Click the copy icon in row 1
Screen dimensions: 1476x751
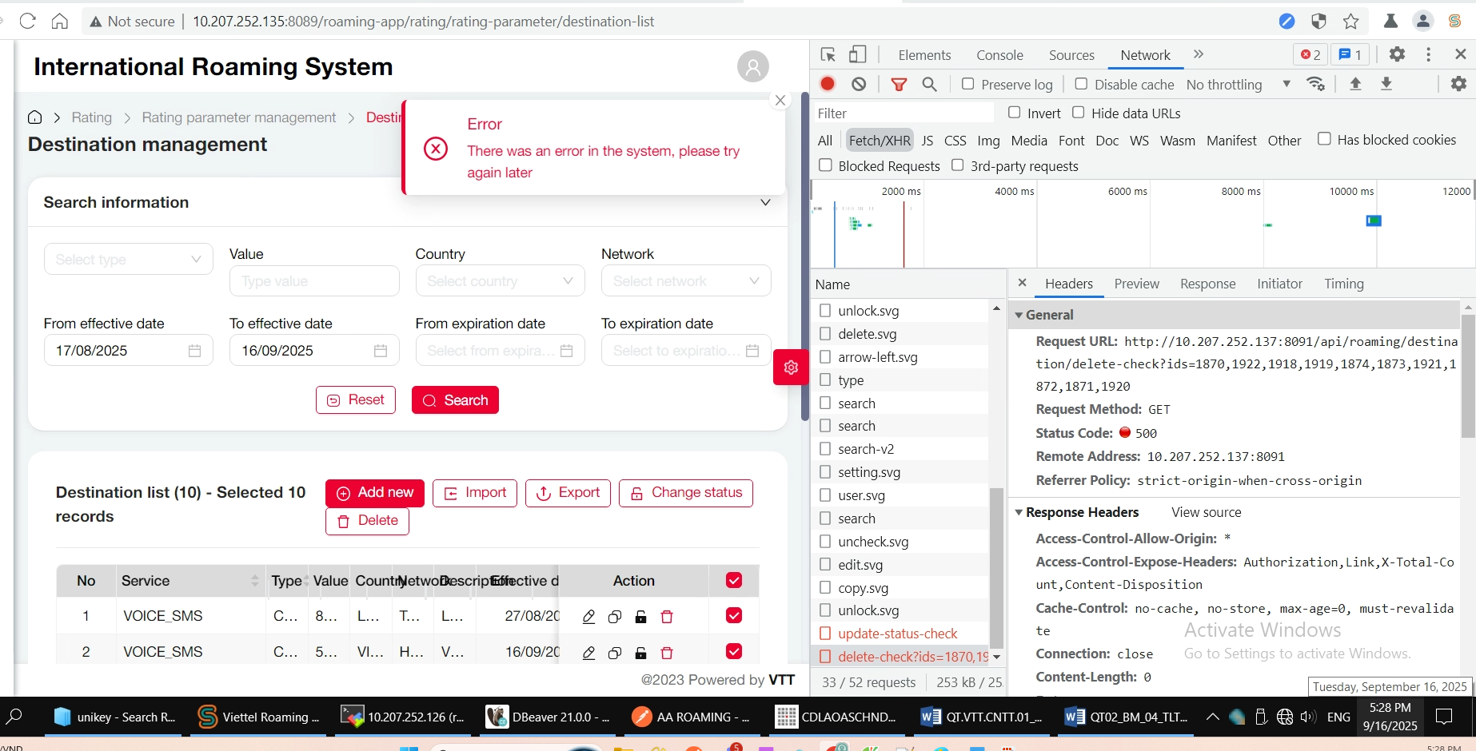point(615,617)
